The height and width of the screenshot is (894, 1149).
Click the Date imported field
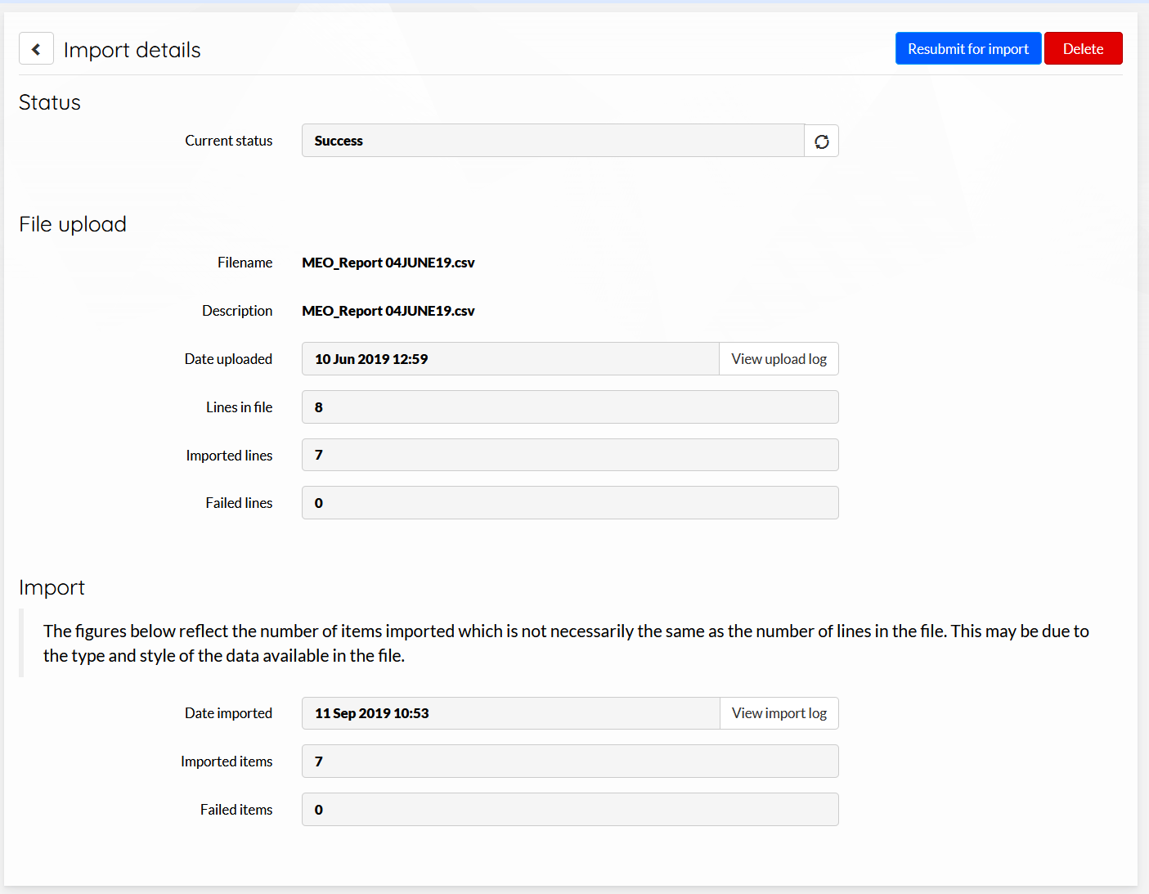click(511, 713)
